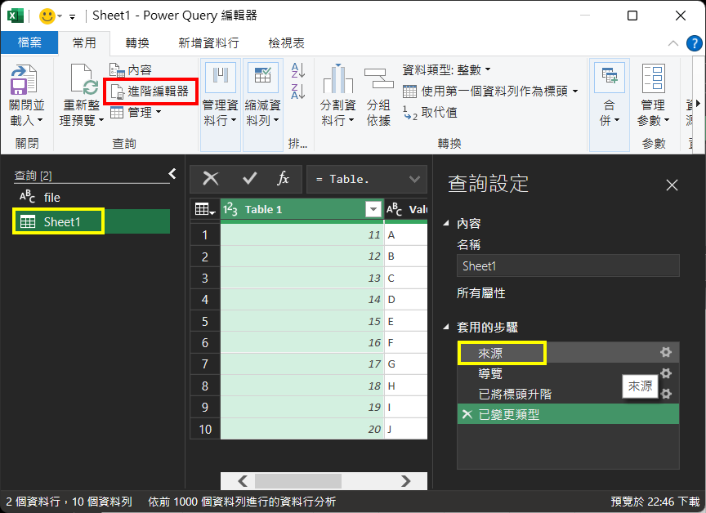Click the 名稱 field containing Sheet1

click(567, 265)
